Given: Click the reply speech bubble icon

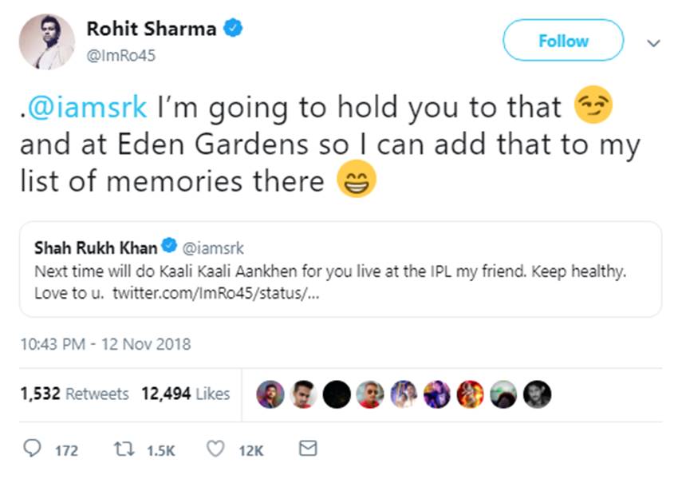Looking at the screenshot, I should tap(33, 449).
